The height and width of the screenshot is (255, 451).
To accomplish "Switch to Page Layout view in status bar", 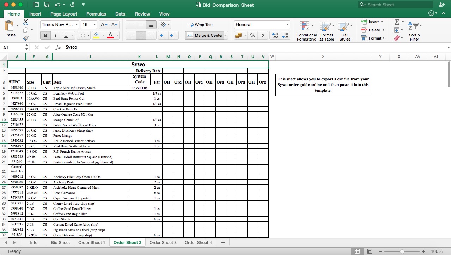I will pyautogui.click(x=370, y=251).
